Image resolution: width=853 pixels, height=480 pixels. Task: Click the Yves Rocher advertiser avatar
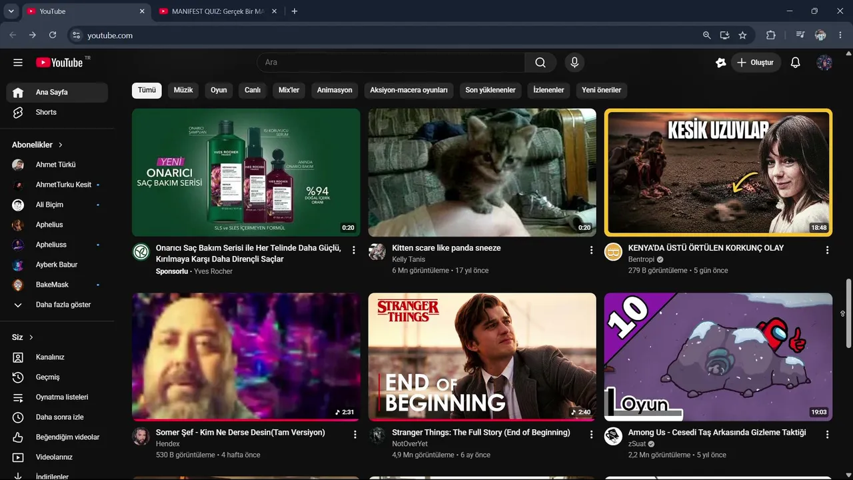(x=141, y=252)
